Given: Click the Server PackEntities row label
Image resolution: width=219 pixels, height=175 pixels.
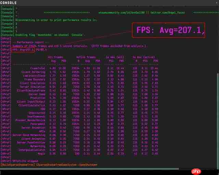Looking at the screenshot, I should 31,142.
